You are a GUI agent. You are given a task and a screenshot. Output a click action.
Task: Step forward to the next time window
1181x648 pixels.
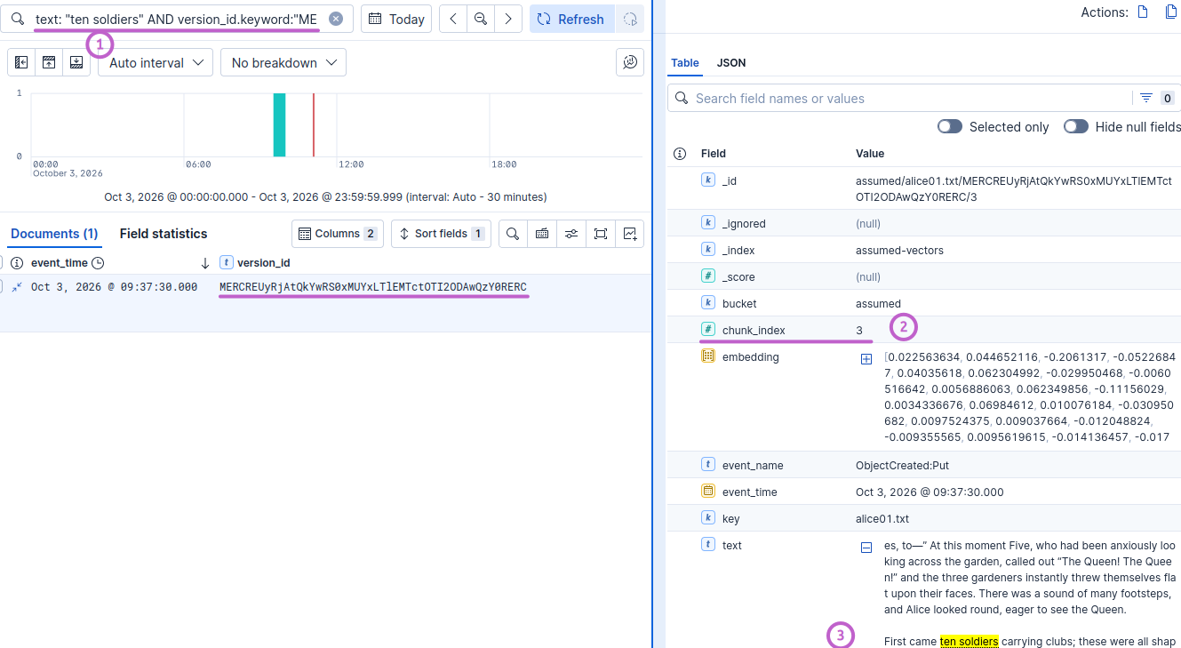click(508, 19)
